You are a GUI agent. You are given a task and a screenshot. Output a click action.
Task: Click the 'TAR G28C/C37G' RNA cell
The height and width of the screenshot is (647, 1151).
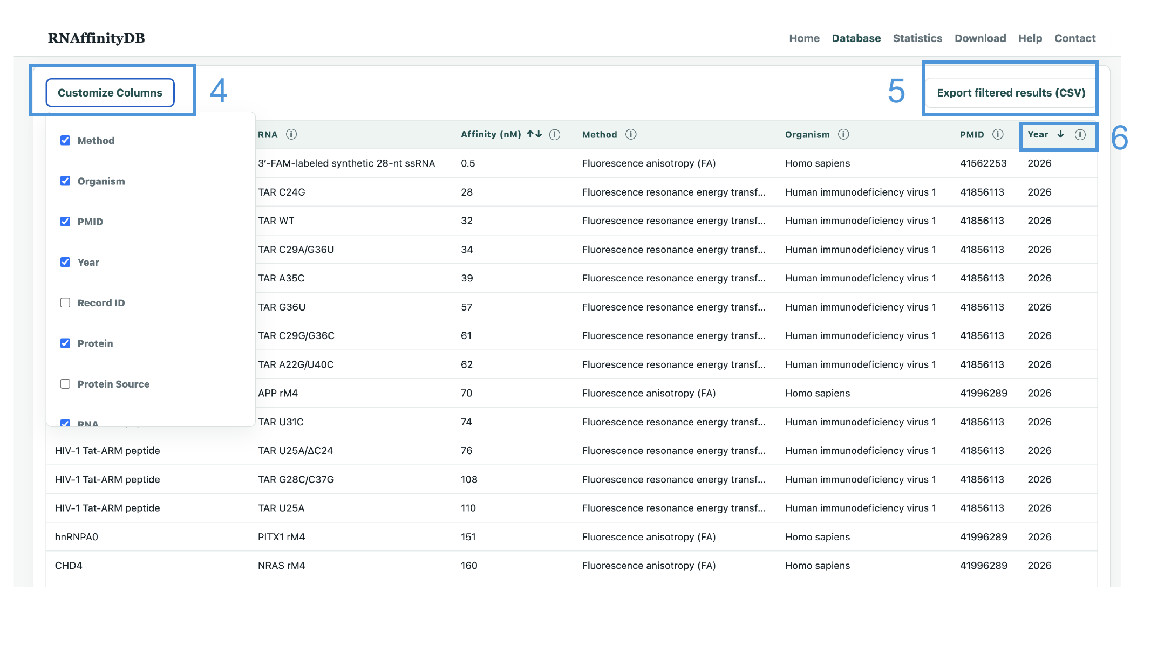(x=296, y=479)
